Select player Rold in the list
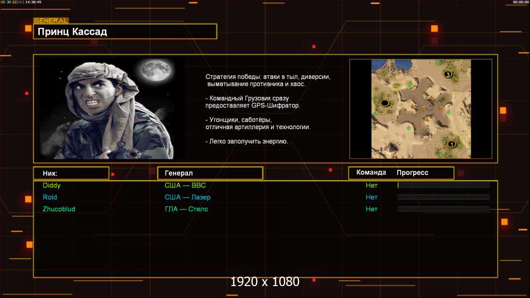Image resolution: width=530 pixels, height=298 pixels. [x=50, y=197]
